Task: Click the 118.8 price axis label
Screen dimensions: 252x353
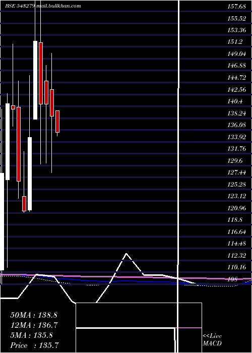Action: tap(235, 220)
